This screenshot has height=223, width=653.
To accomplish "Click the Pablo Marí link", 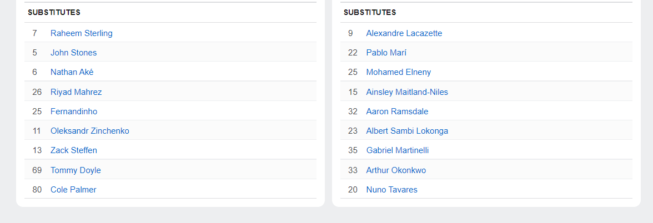I will click(x=386, y=53).
